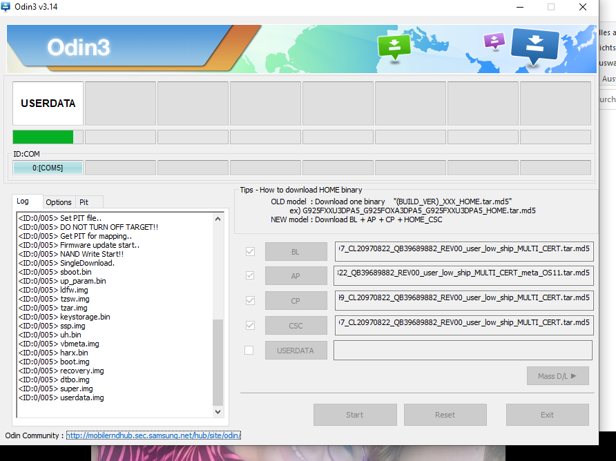This screenshot has height=461, width=616.
Task: Select log line 'dtbo.img'
Action: click(x=54, y=380)
